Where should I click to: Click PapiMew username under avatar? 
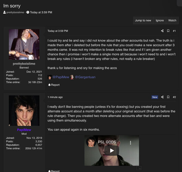(24, 130)
